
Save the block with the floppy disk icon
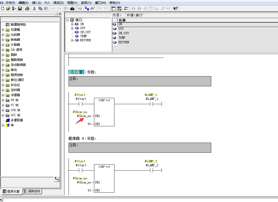(x=20, y=9)
